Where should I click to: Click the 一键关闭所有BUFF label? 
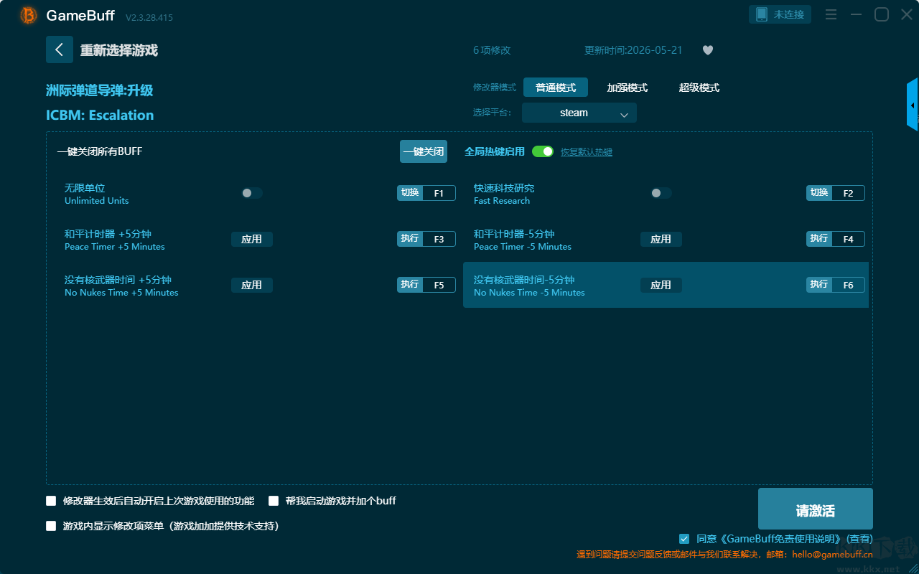[x=100, y=151]
